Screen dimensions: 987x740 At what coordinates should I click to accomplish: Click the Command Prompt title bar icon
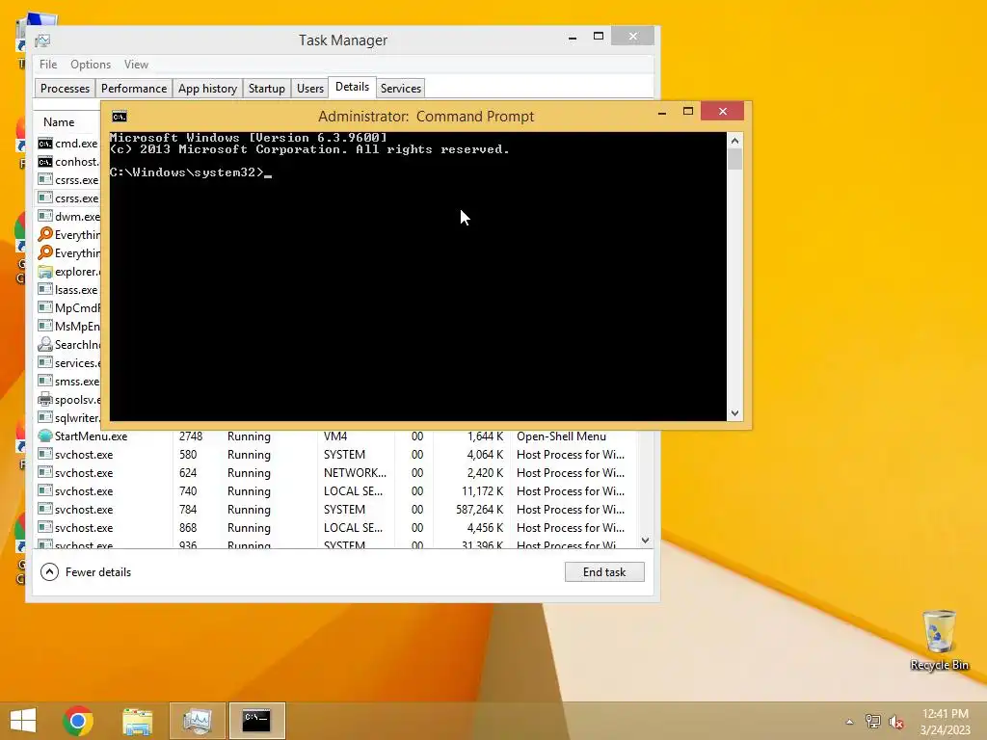click(119, 117)
